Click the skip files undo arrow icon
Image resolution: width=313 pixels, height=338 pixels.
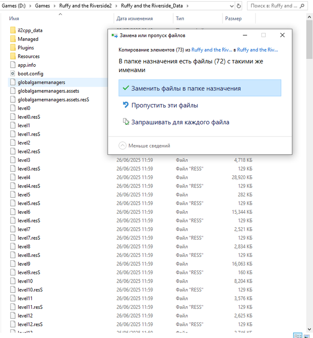point(126,105)
